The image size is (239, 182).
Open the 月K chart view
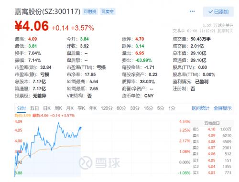(x=70, y=108)
